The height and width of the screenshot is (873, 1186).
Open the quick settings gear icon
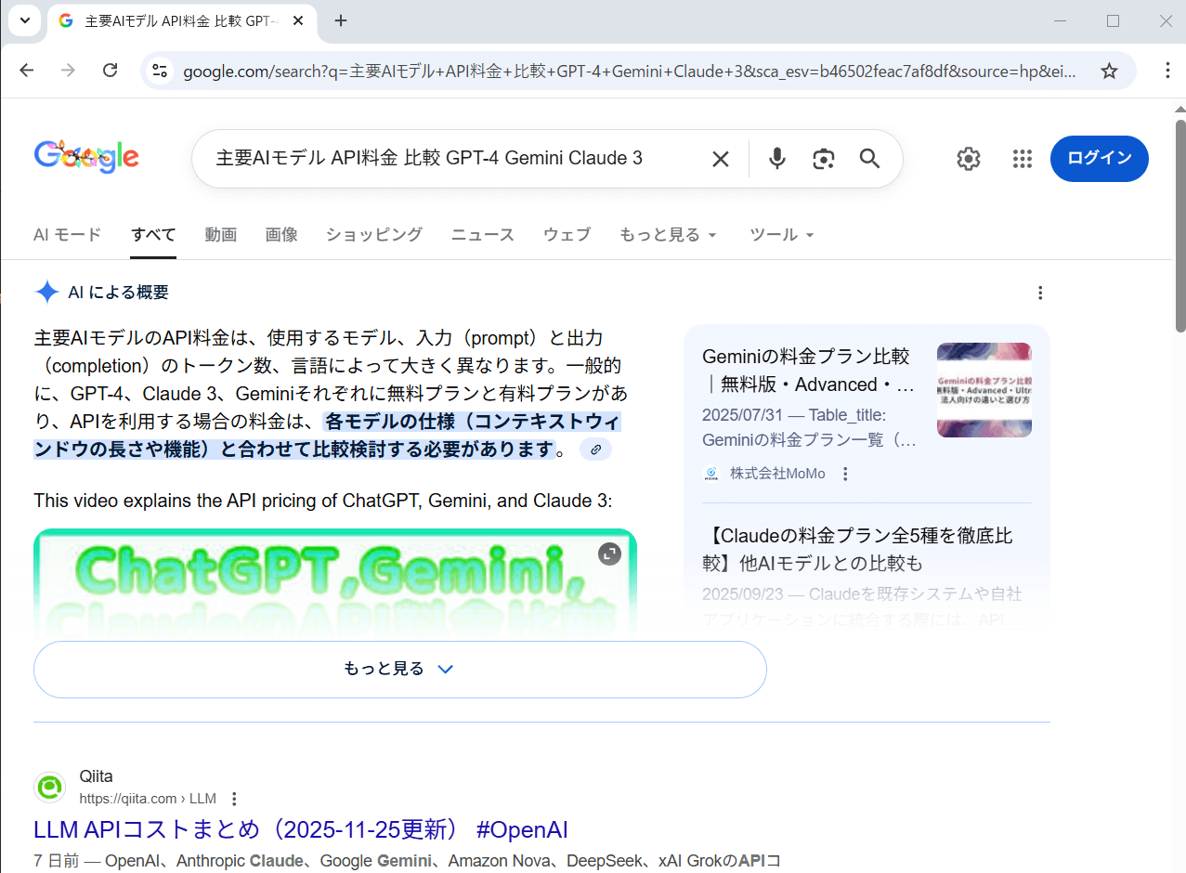click(x=968, y=159)
